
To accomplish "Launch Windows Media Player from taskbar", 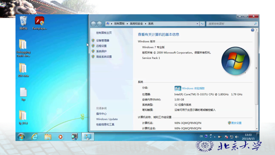I will pos(61,137).
